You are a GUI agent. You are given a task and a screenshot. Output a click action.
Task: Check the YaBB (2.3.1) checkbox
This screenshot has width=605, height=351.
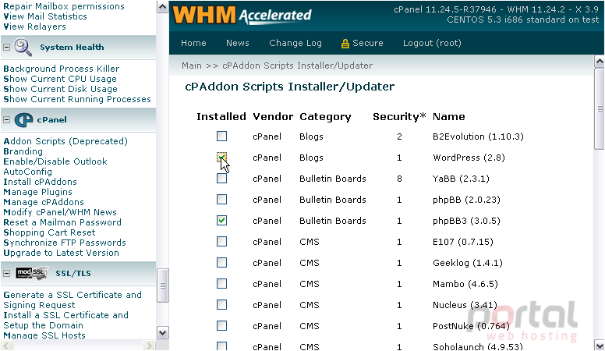pos(222,179)
